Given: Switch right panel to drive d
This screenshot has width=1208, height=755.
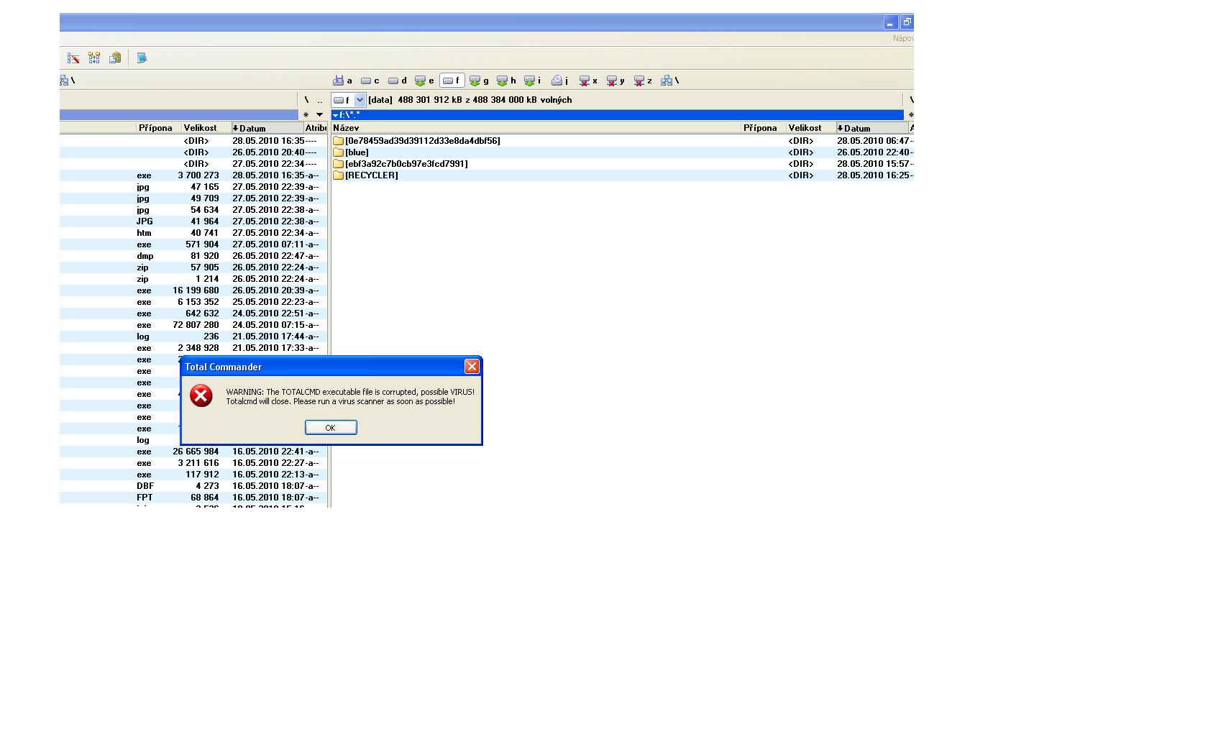Looking at the screenshot, I should [398, 81].
